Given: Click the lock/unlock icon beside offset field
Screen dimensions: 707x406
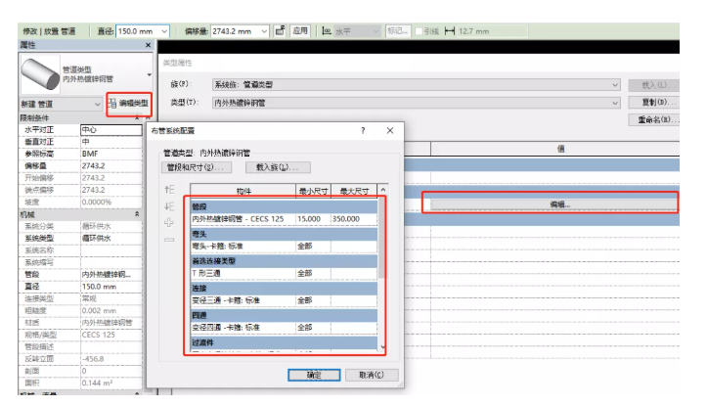Looking at the screenshot, I should pos(280,31).
